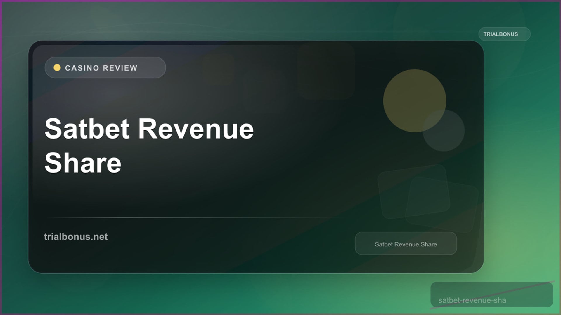561x315 pixels.
Task: Click the "Satbet Revenue Share" headline
Action: [149, 145]
